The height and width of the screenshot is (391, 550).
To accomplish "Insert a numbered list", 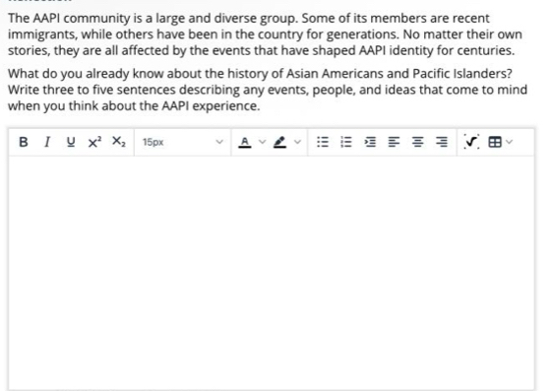I will 346,142.
